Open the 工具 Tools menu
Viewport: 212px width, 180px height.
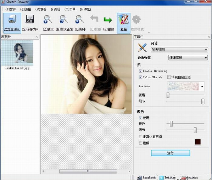(x=70, y=9)
